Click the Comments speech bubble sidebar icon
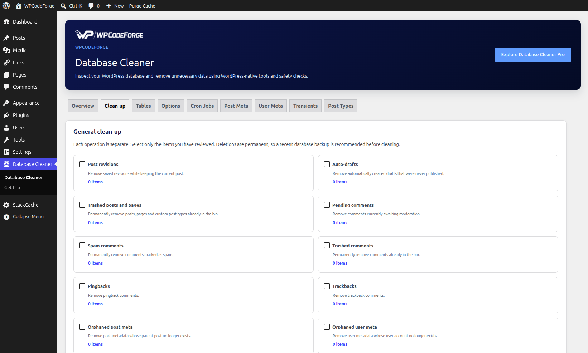 coord(6,87)
